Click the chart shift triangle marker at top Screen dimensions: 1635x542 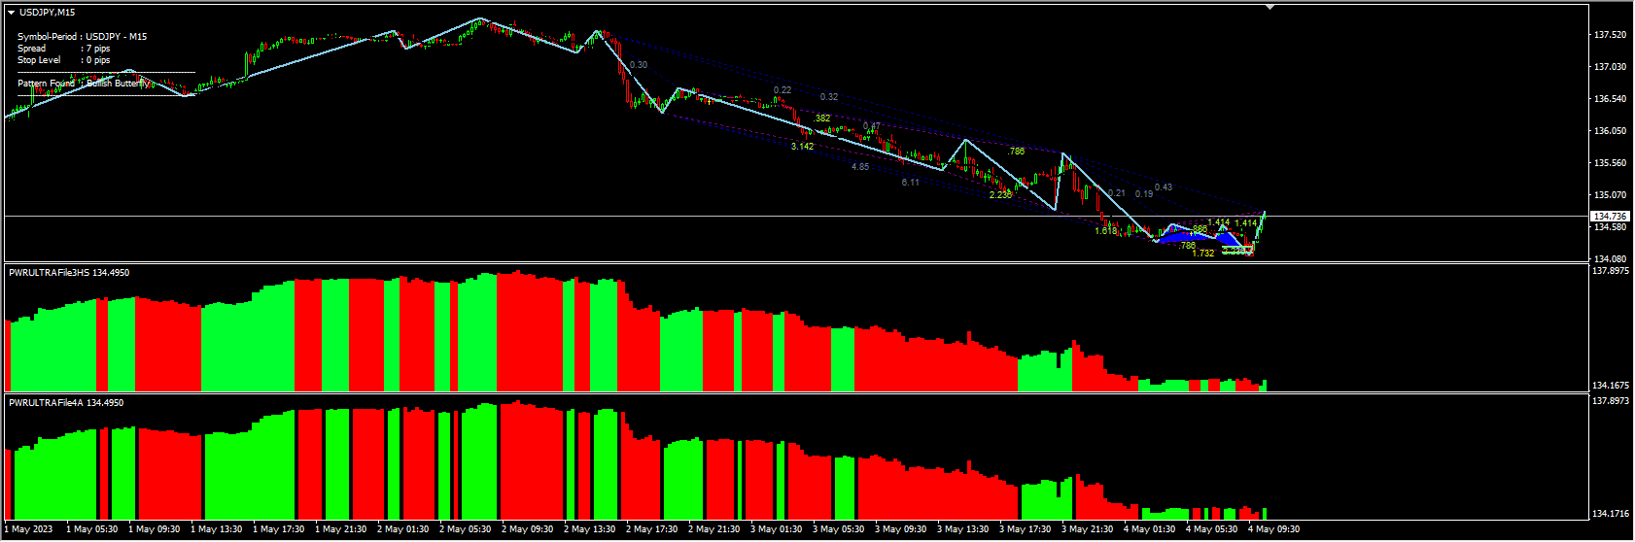1270,7
